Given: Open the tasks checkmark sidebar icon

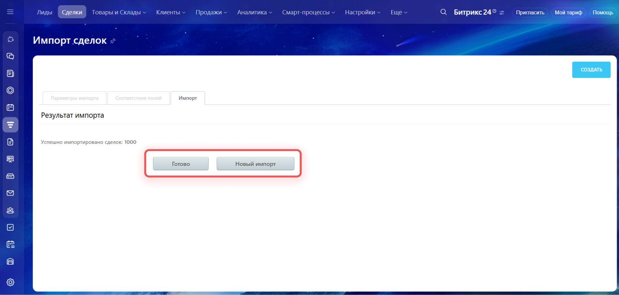Looking at the screenshot, I should click(x=10, y=227).
